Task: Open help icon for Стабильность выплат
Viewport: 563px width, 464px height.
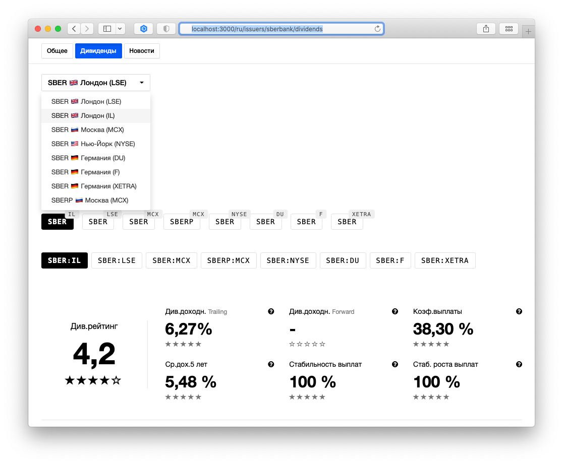Action: [395, 364]
